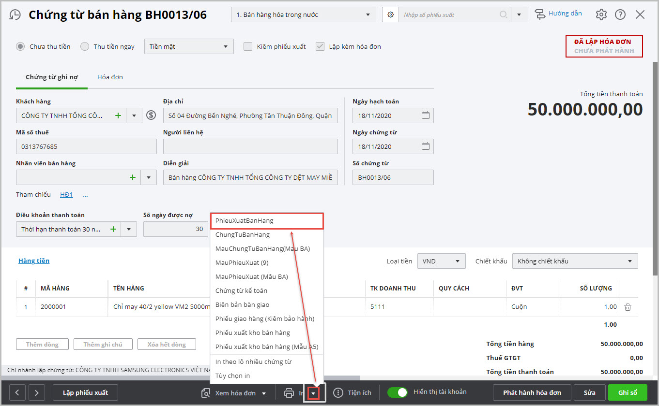Viewport: 659px width, 406px height.
Task: Click the Ghi sổ green button
Action: point(628,392)
